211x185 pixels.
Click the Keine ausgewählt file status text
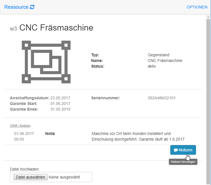tap(64, 177)
